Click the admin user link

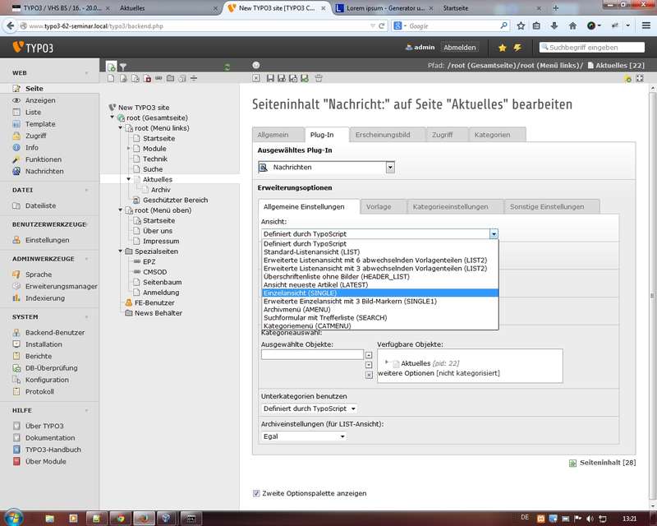pos(420,48)
